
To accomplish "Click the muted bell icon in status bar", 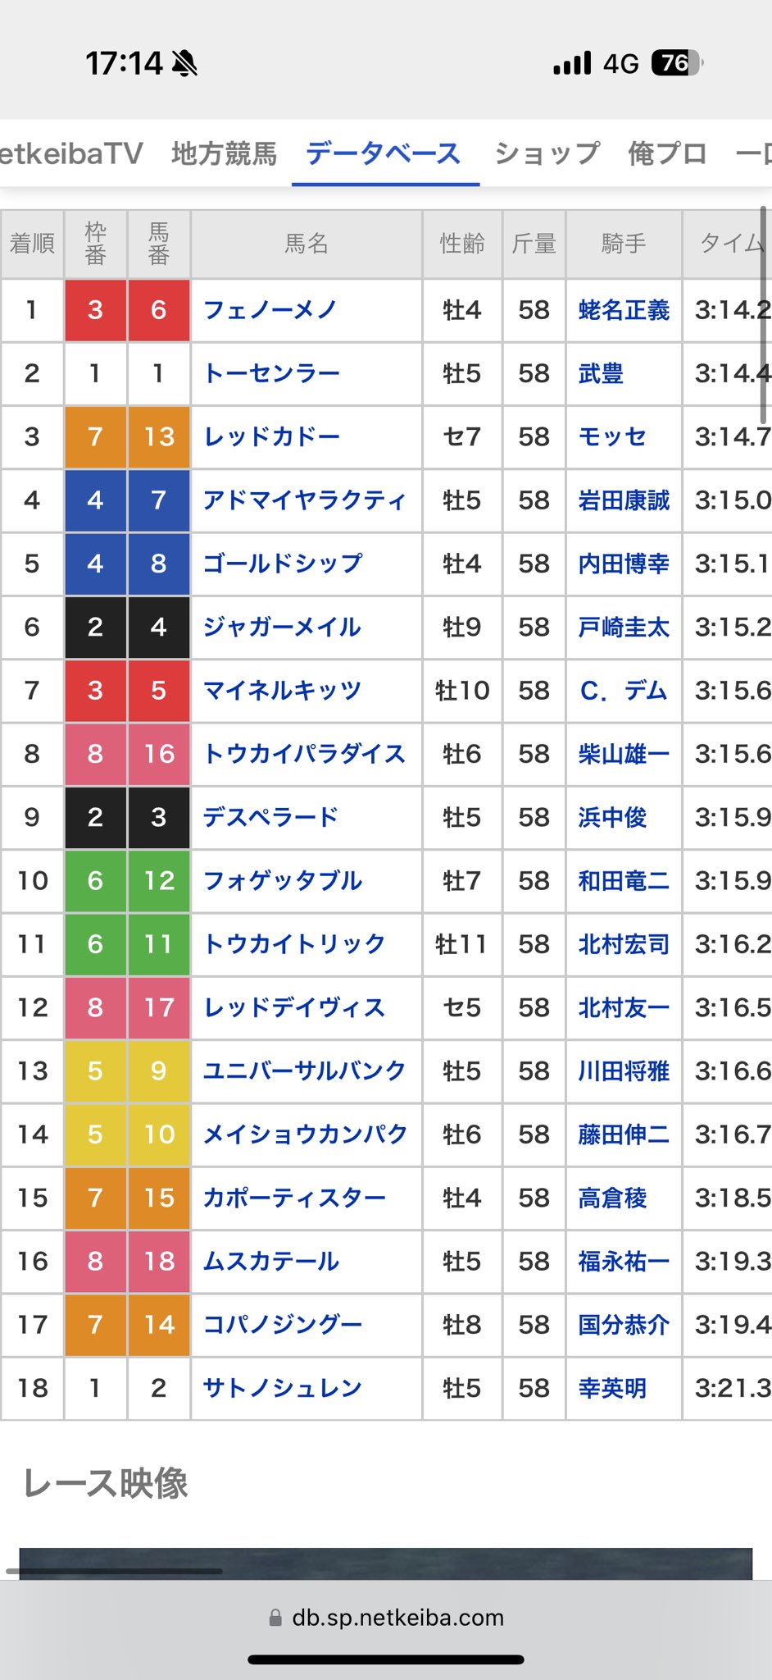I will pos(185,63).
